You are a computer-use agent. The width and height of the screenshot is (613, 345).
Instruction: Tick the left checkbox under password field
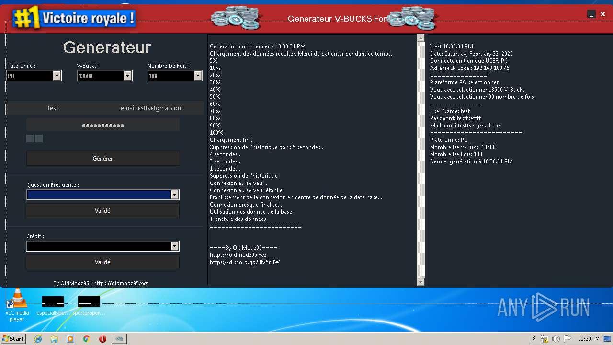30,138
